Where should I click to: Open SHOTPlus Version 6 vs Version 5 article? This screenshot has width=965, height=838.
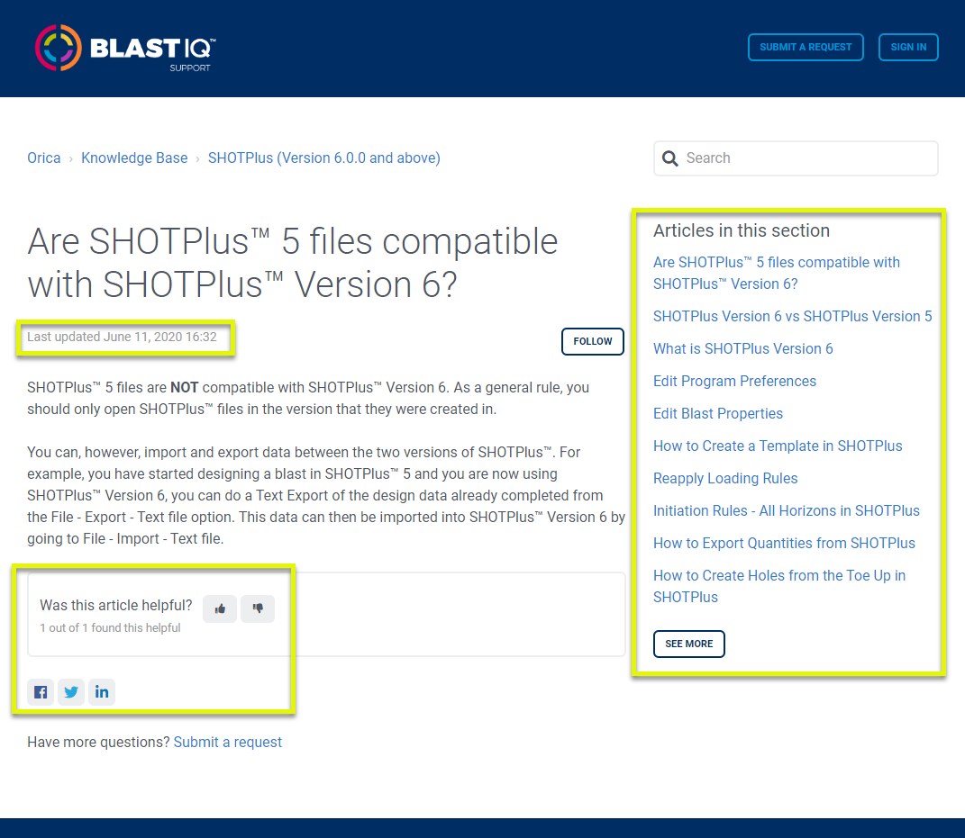(793, 316)
